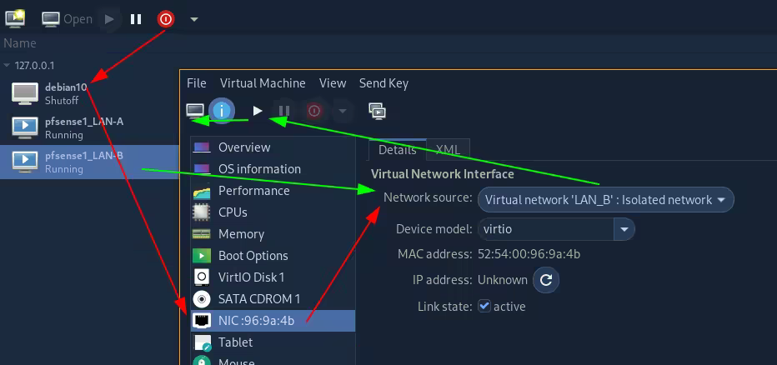Click the red shutdown button in the manager
This screenshot has width=777, height=365.
coord(166,19)
